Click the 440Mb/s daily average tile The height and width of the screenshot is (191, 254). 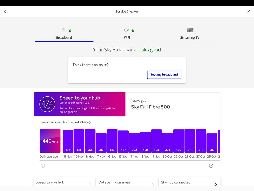[x=50, y=141]
